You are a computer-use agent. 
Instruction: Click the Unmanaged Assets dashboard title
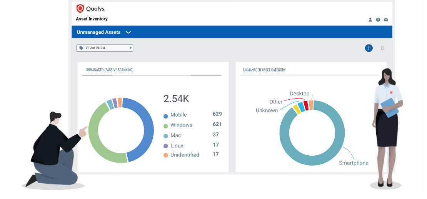[98, 32]
